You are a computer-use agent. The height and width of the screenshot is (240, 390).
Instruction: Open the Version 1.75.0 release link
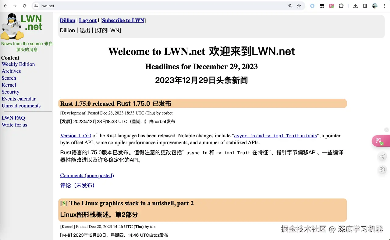coord(76,135)
